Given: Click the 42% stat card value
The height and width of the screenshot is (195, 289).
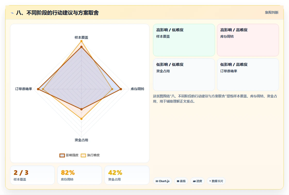Looking at the screenshot, I should coord(115,173).
